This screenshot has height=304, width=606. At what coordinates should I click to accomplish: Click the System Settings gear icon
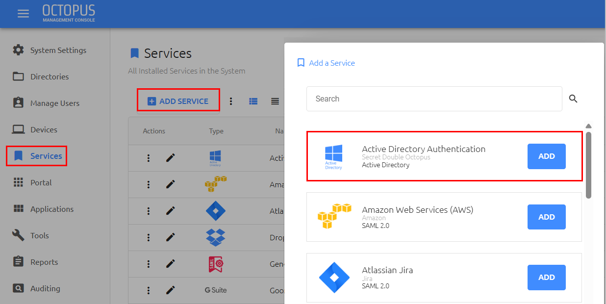click(x=18, y=50)
